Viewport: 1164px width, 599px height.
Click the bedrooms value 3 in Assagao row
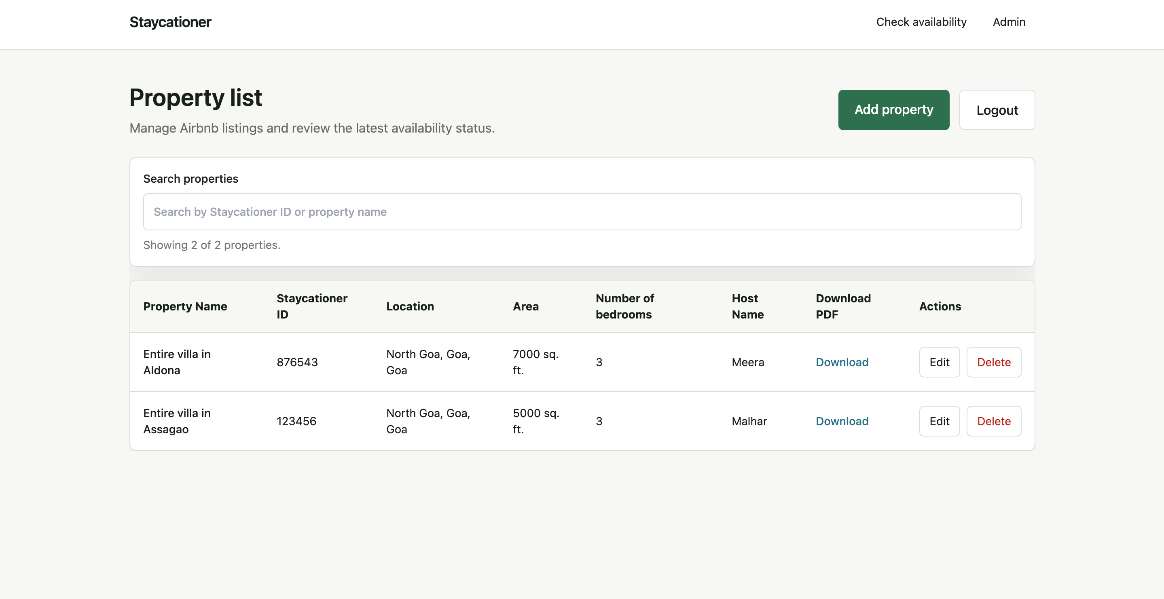pyautogui.click(x=599, y=421)
